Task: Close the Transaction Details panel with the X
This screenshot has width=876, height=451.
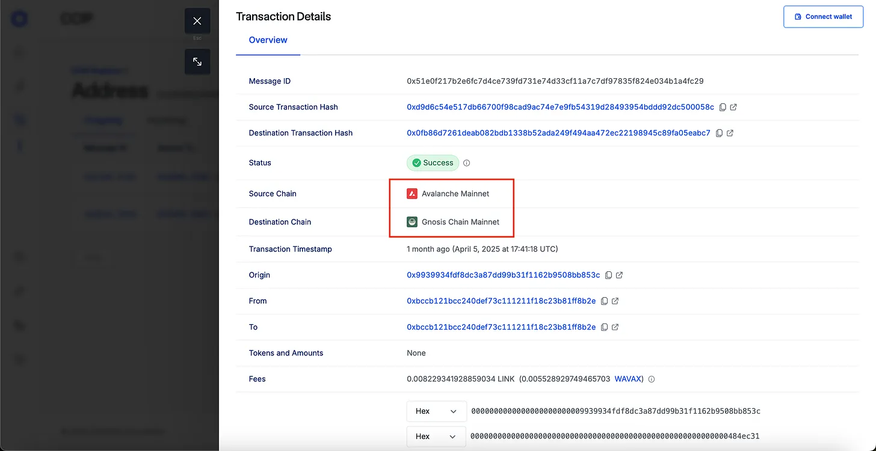Action: [x=197, y=21]
